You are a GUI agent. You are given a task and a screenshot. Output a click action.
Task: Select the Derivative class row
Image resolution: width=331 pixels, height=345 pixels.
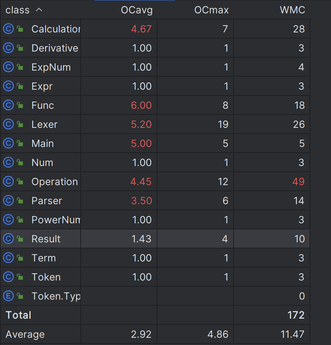pos(155,48)
